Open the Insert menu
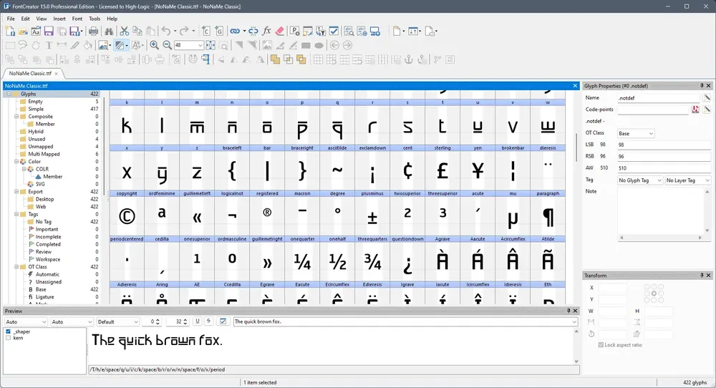Screen dimensions: 716x388 pyautogui.click(x=59, y=19)
